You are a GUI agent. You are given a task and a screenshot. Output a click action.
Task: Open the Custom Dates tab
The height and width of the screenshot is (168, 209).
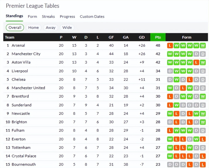pyautogui.click(x=92, y=16)
